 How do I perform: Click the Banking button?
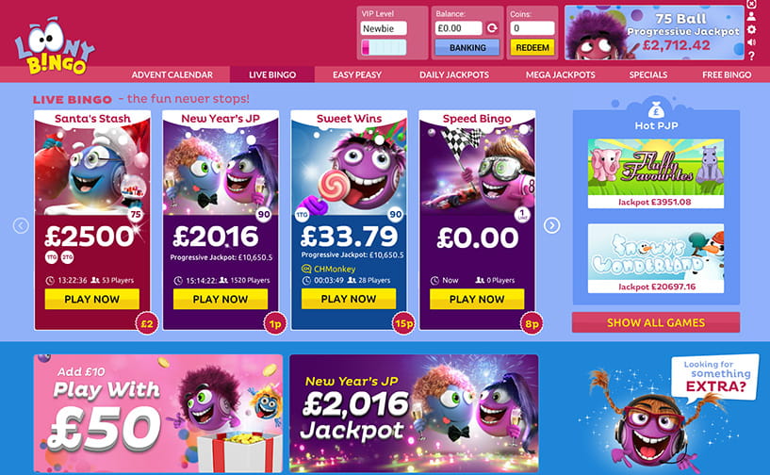point(467,48)
